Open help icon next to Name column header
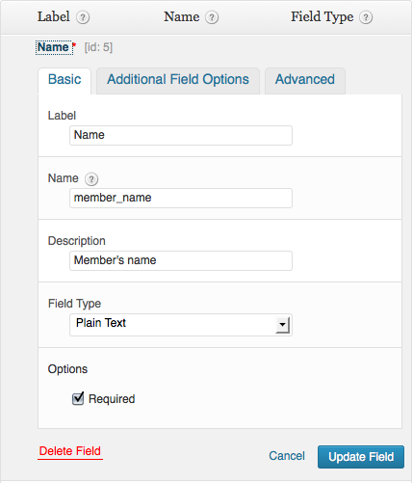This screenshot has height=483, width=413. point(212,17)
